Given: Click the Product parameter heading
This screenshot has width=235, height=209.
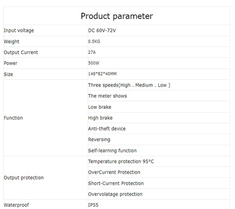Looking at the screenshot, I should tap(117, 16).
